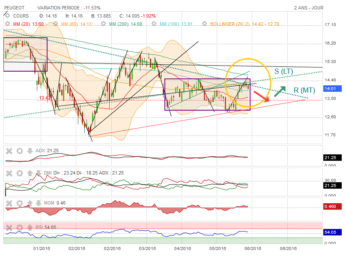Move the ADX panel down
This screenshot has width=346, height=256.
[x=30, y=151]
